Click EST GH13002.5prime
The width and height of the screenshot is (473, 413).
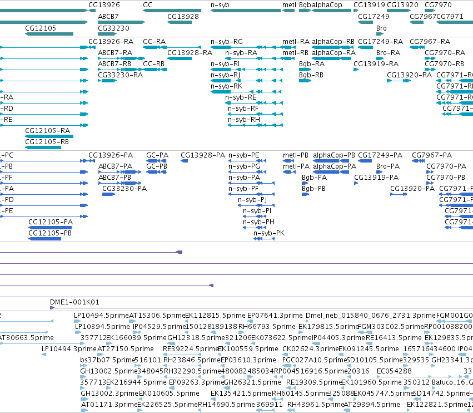[109, 371]
